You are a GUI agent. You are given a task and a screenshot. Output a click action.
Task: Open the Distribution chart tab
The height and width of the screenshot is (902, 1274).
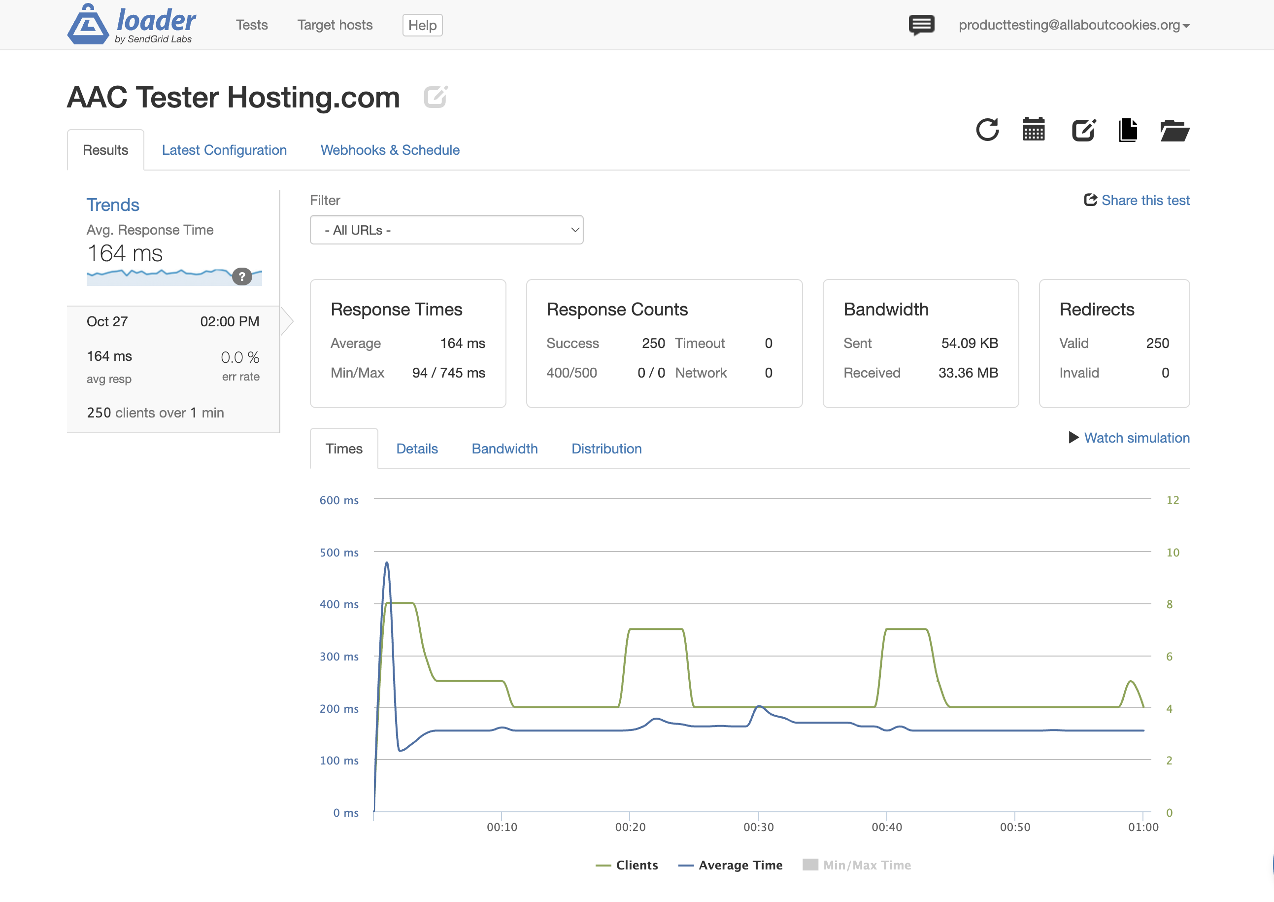606,449
